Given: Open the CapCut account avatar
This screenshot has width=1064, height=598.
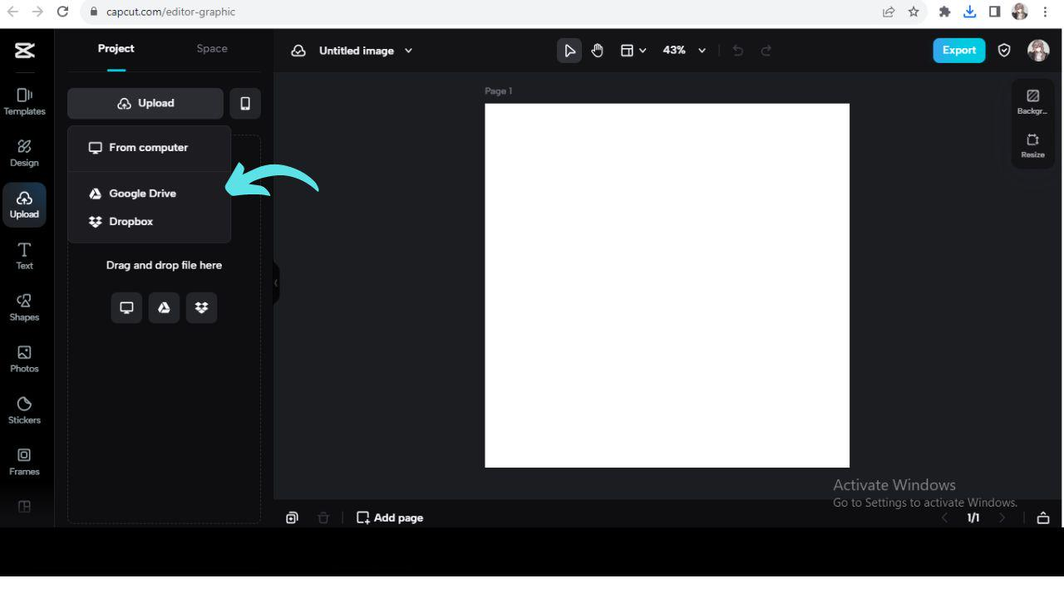Looking at the screenshot, I should tap(1038, 51).
